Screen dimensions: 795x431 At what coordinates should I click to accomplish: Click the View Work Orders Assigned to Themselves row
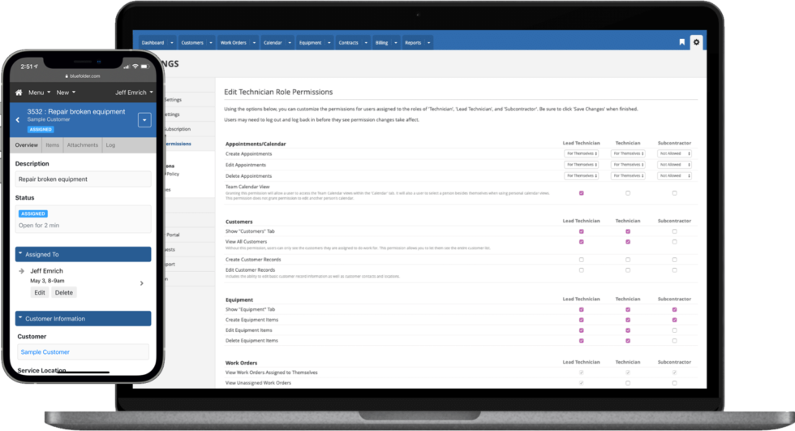[461, 373]
